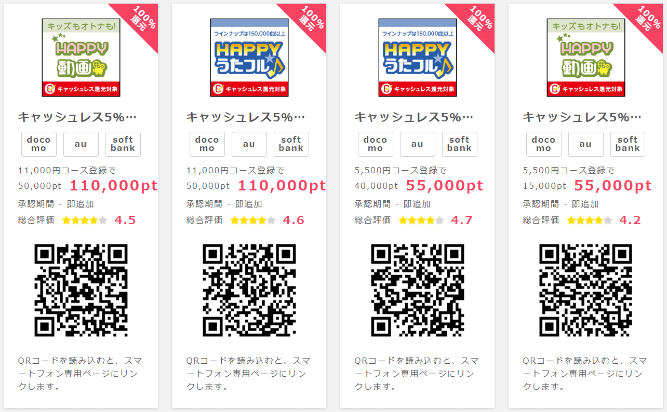Open the second card's HAPPYうたフル logo
This screenshot has width=667, height=412.
pyautogui.click(x=249, y=58)
